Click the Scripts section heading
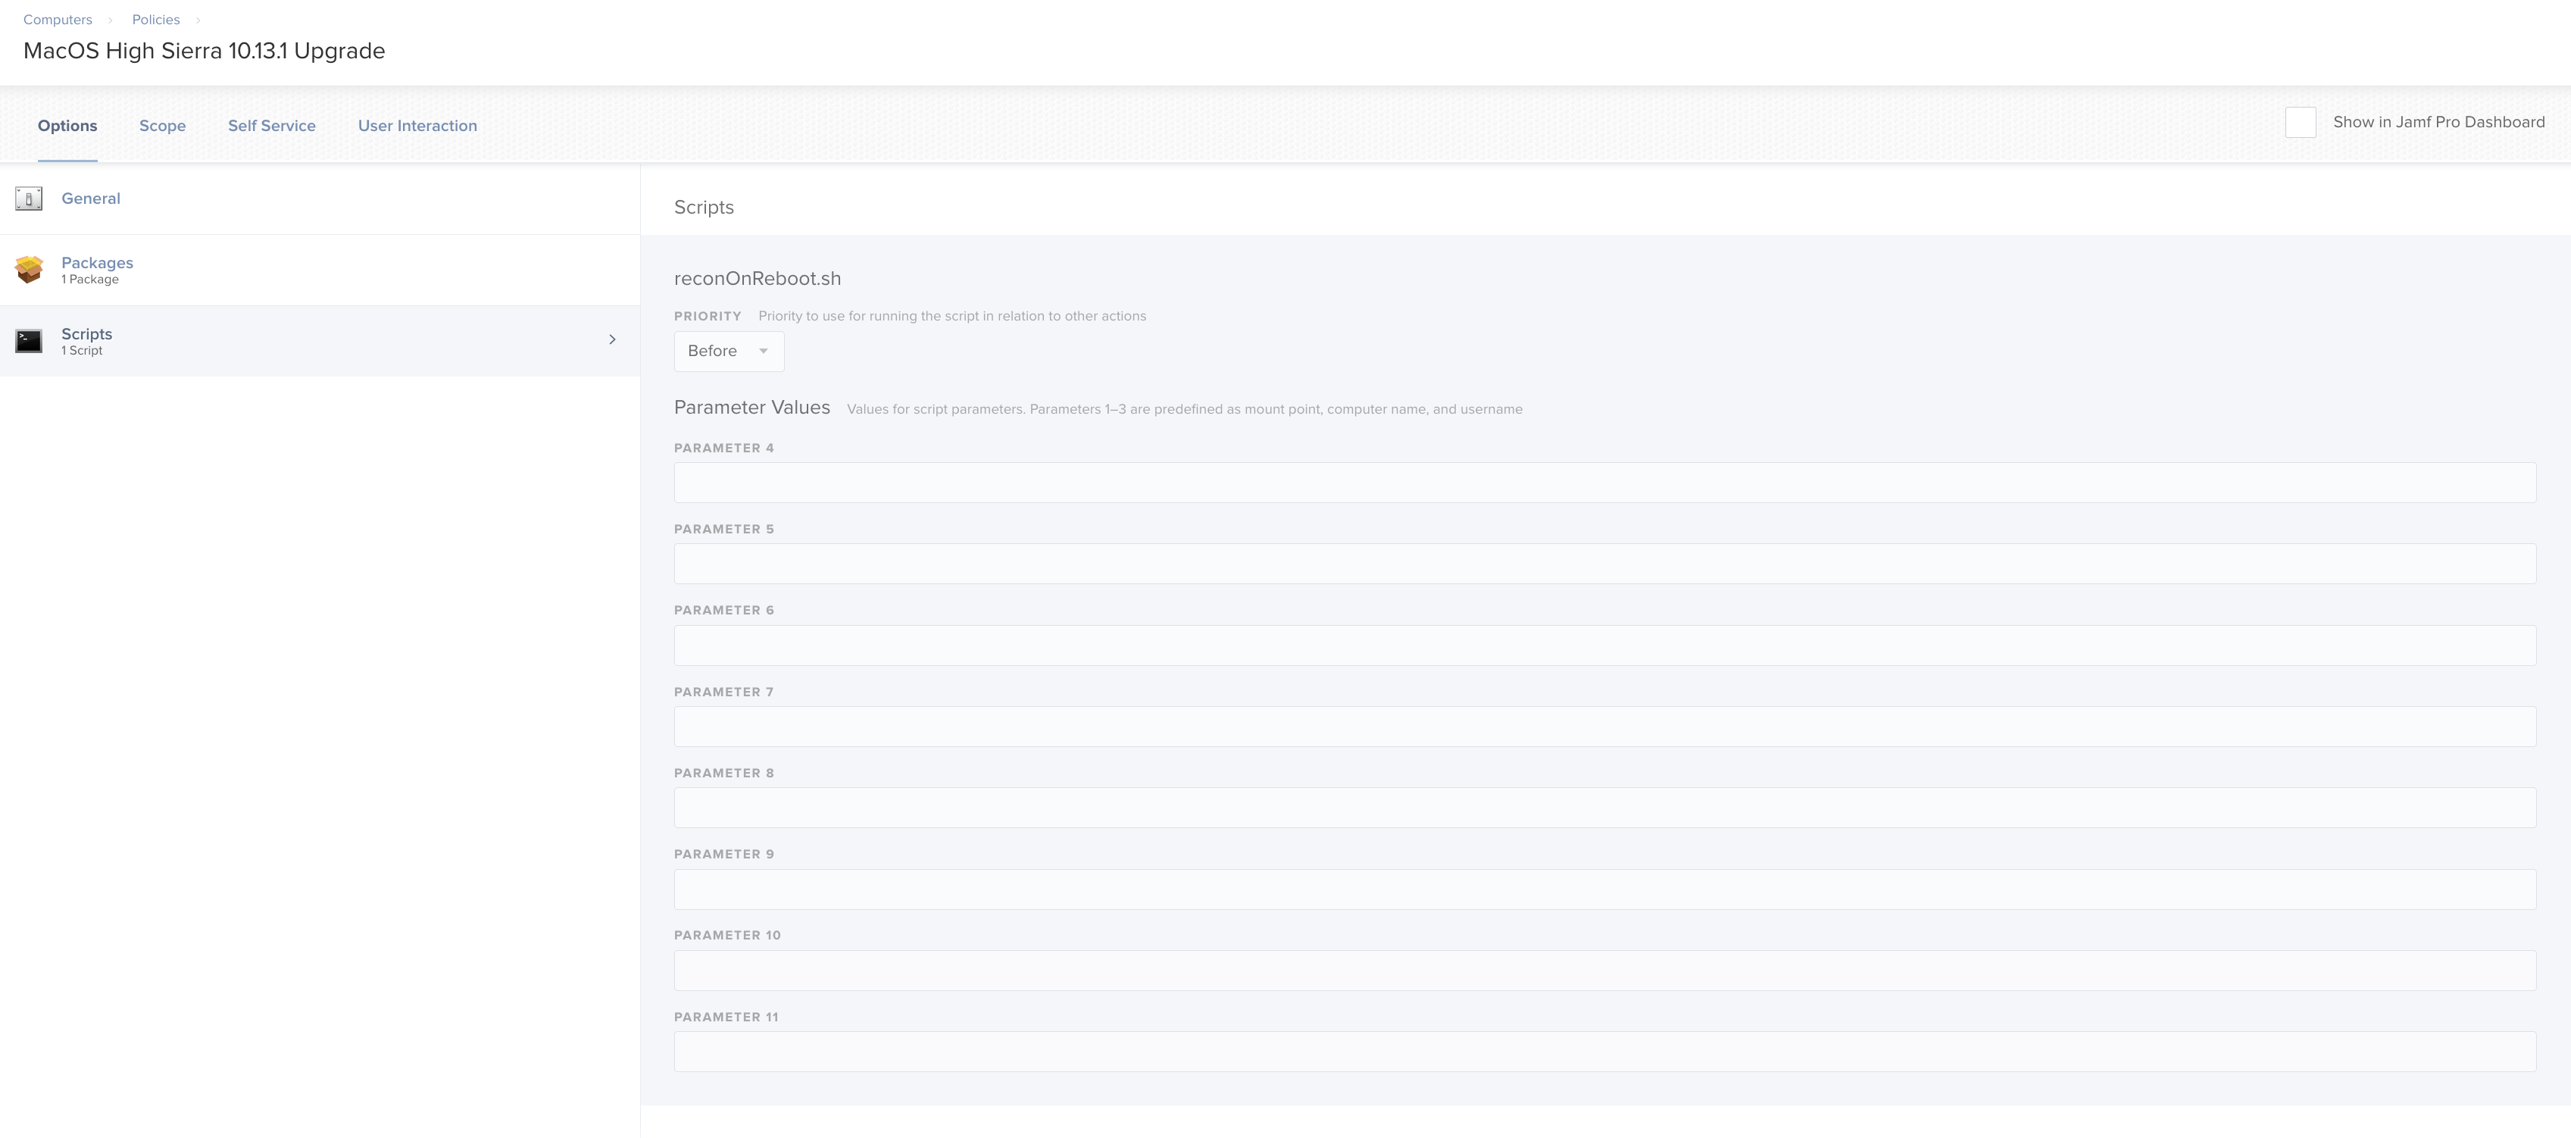2571x1138 pixels. tap(704, 208)
